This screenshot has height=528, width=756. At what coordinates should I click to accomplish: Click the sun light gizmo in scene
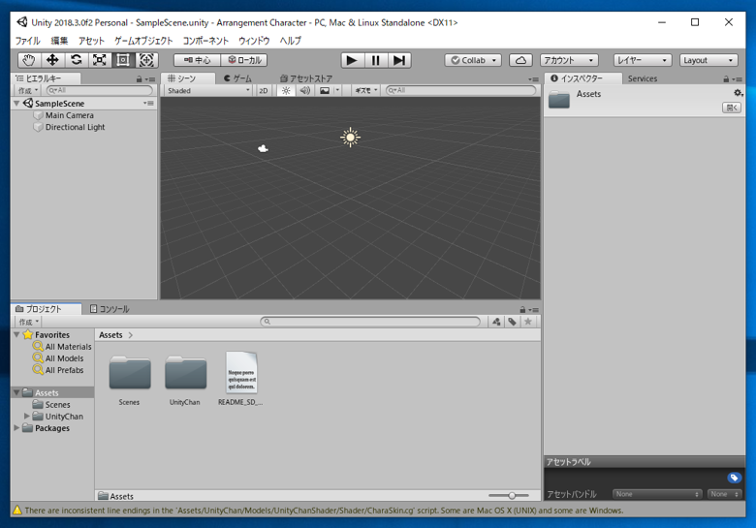(350, 138)
